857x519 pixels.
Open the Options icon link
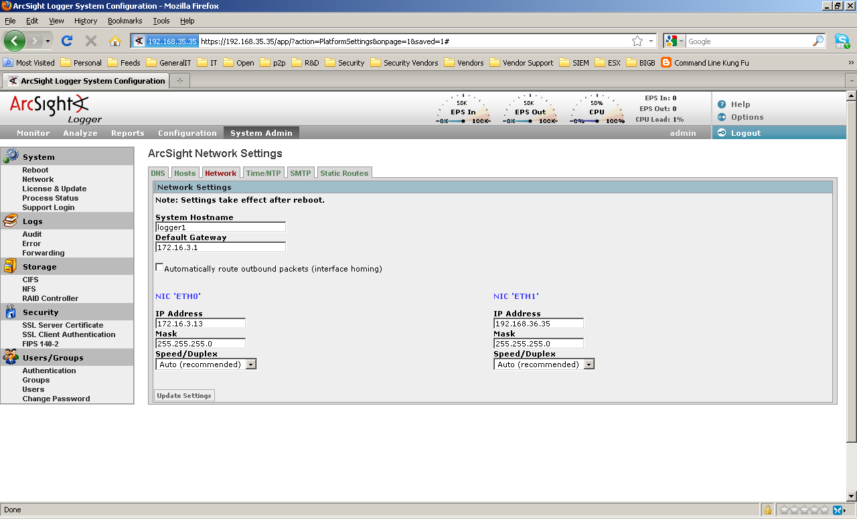point(722,117)
